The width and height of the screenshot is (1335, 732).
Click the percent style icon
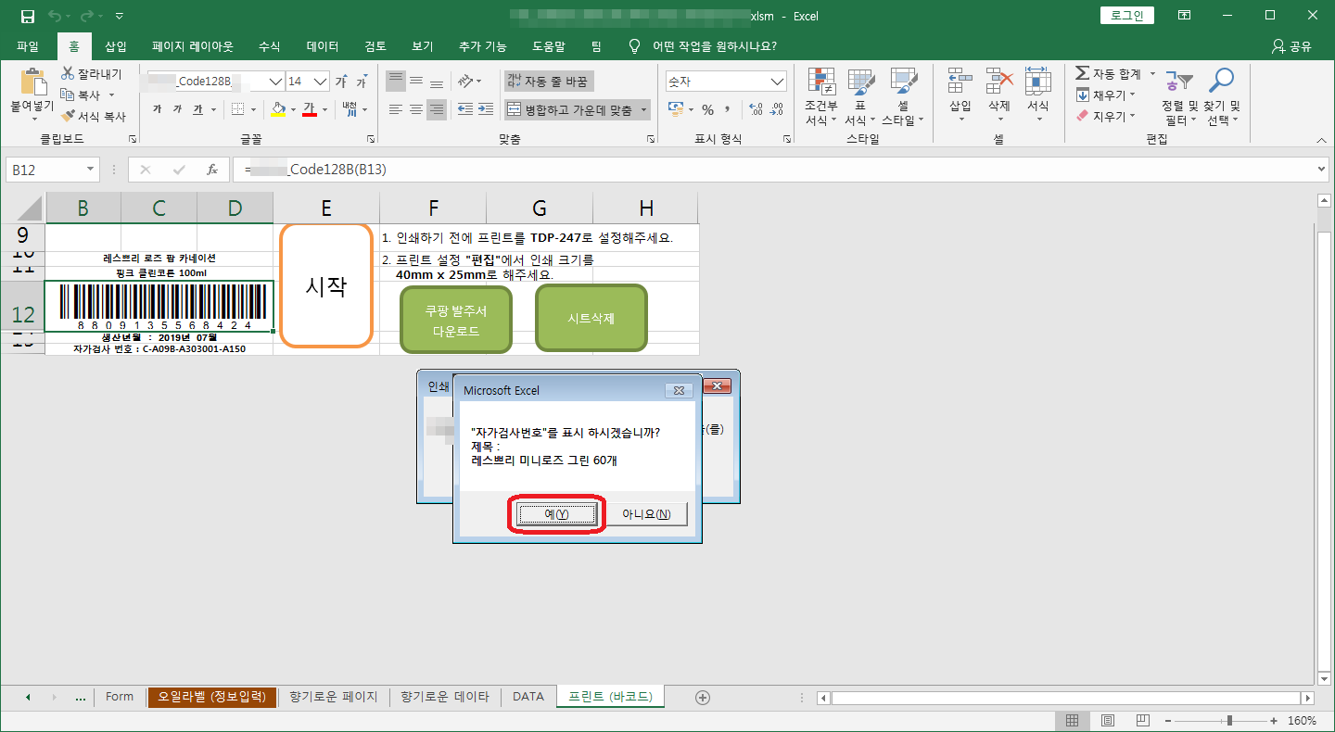pos(707,109)
